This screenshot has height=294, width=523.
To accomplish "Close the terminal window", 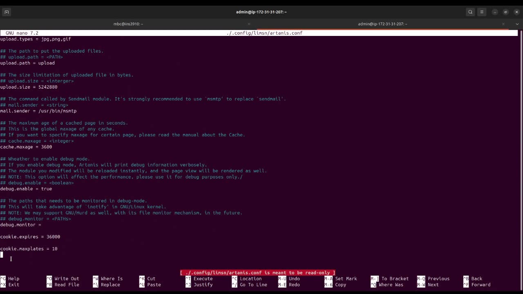I will click(516, 12).
